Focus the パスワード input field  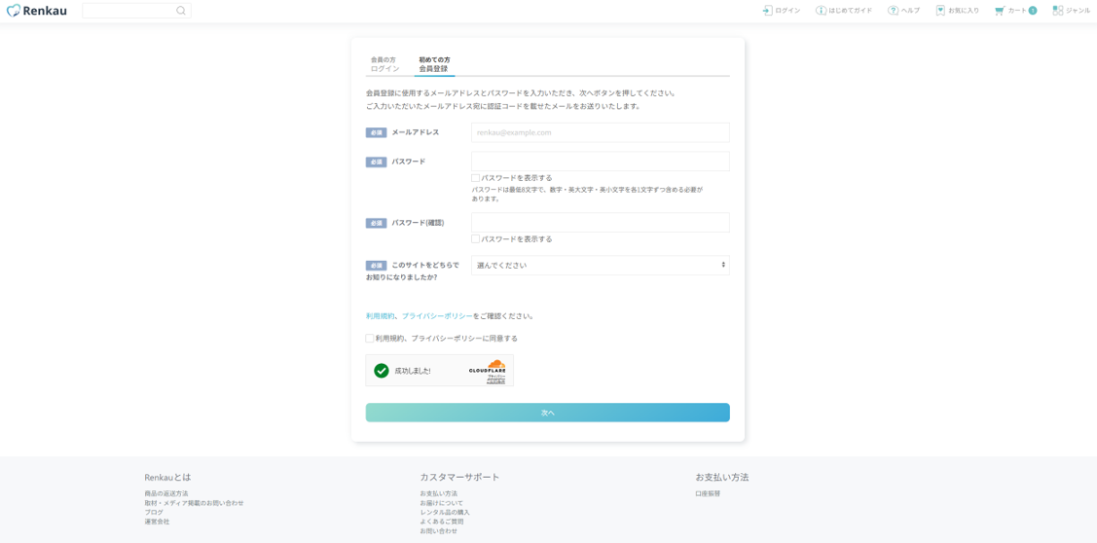(x=601, y=162)
